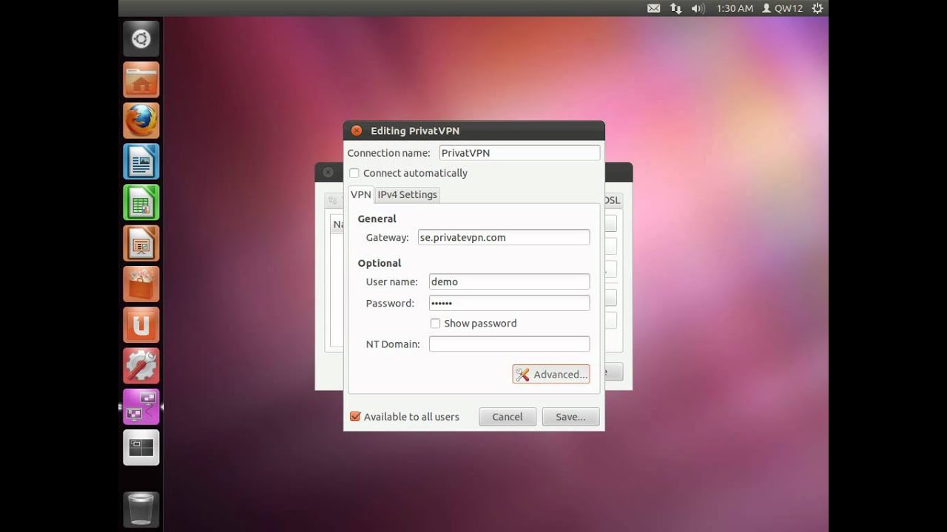Switch to the VPN tab
This screenshot has width=947, height=532.
[360, 194]
